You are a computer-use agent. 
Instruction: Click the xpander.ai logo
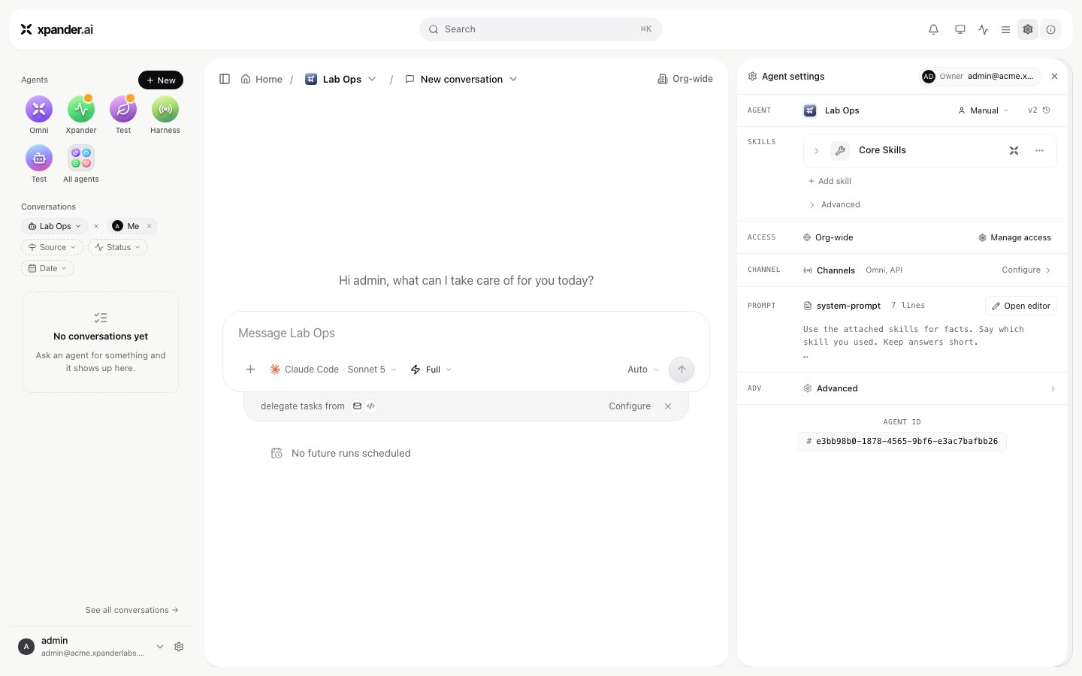pyautogui.click(x=57, y=29)
